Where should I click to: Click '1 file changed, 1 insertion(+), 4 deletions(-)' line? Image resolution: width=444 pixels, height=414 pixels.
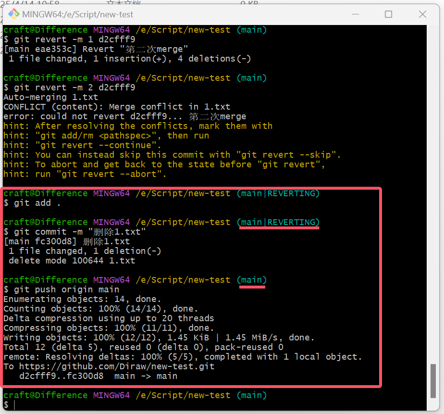[130, 59]
